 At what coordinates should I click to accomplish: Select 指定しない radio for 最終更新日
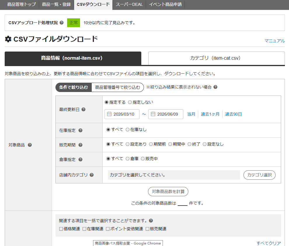point(130,102)
